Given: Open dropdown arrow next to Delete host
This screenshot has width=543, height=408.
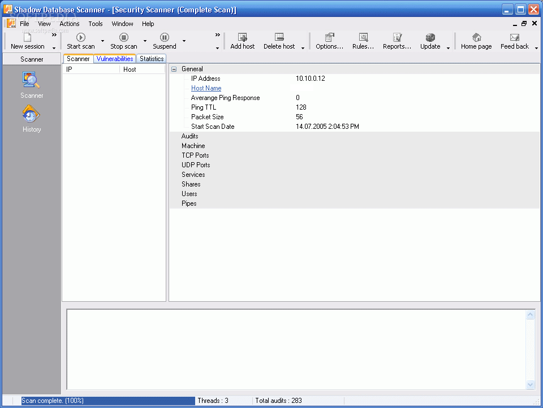Looking at the screenshot, I should pyautogui.click(x=303, y=48).
